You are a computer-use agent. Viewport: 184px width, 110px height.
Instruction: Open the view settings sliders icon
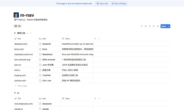(x=158, y=26)
